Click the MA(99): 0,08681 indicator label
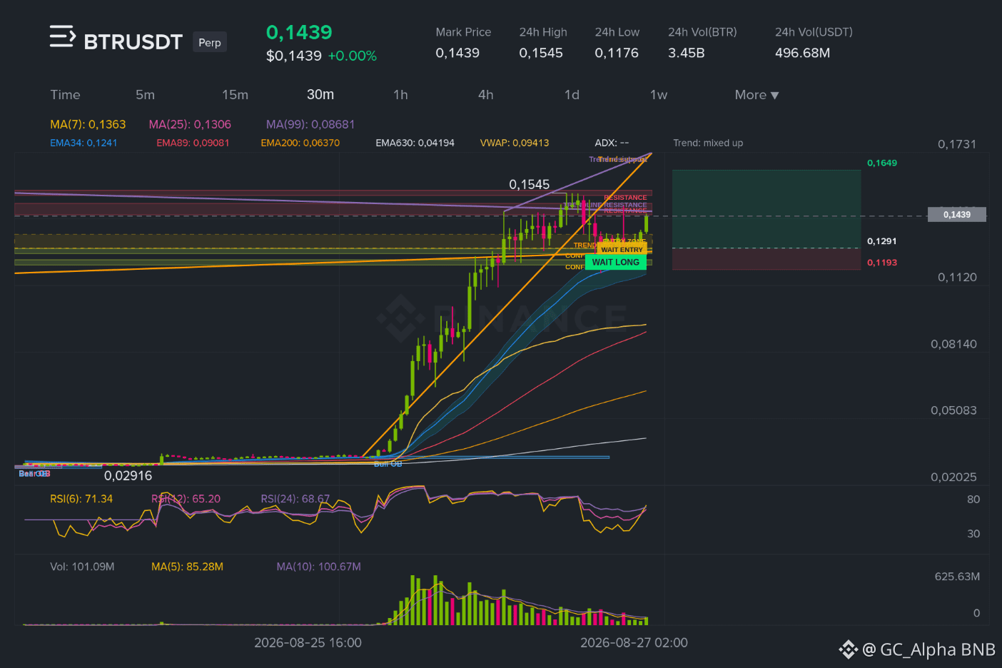Screen dimensions: 1002x668 pyautogui.click(x=310, y=124)
